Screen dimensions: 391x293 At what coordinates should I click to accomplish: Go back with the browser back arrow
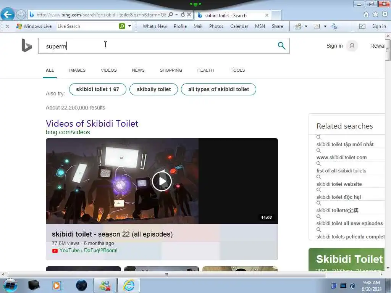point(8,14)
